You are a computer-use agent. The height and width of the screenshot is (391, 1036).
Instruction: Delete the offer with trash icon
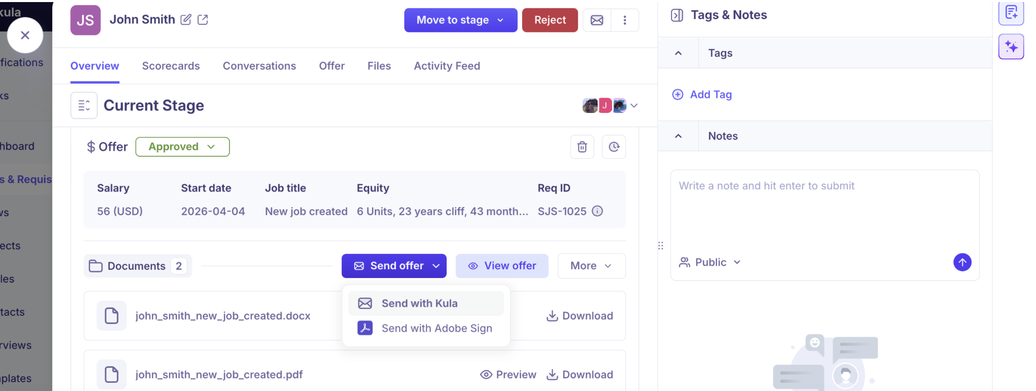[x=582, y=147]
